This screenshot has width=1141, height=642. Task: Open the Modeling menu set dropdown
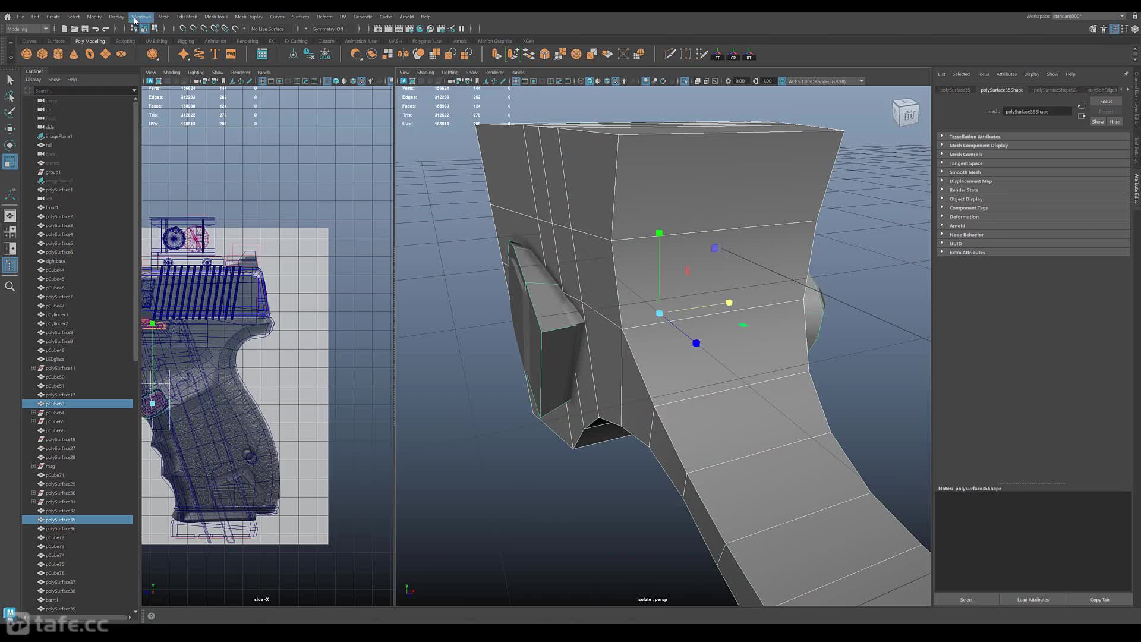click(27, 29)
